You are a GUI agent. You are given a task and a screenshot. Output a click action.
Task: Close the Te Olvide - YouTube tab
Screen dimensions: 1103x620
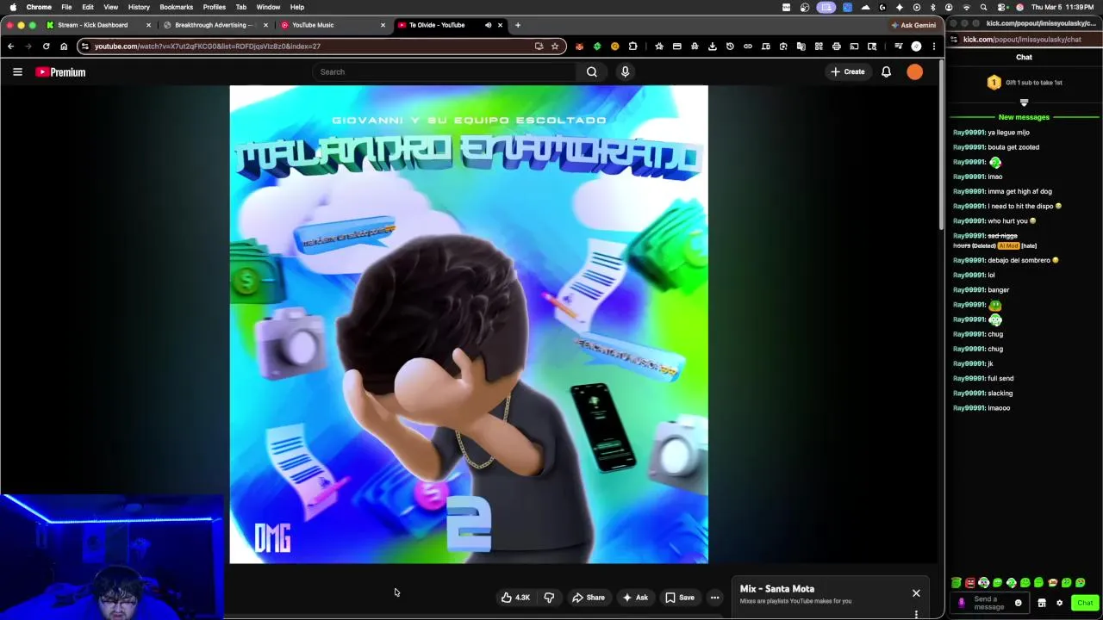click(x=500, y=25)
